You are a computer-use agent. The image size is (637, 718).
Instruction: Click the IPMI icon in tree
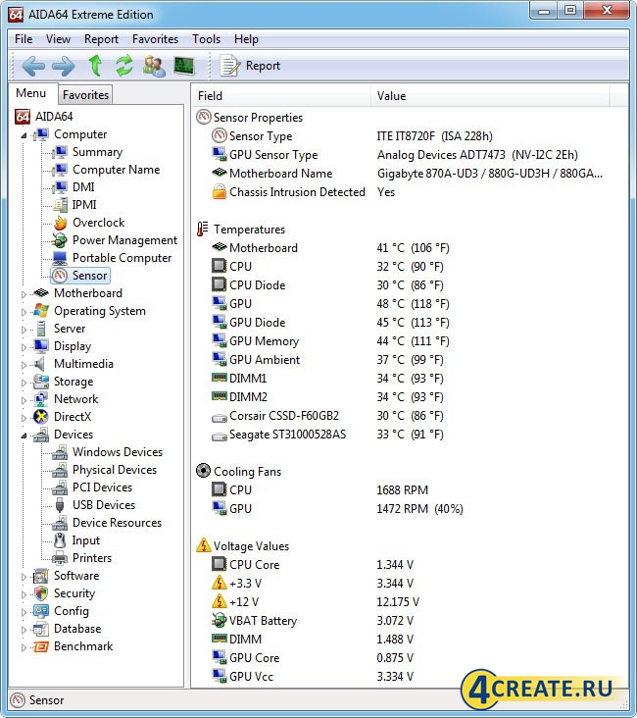click(60, 205)
